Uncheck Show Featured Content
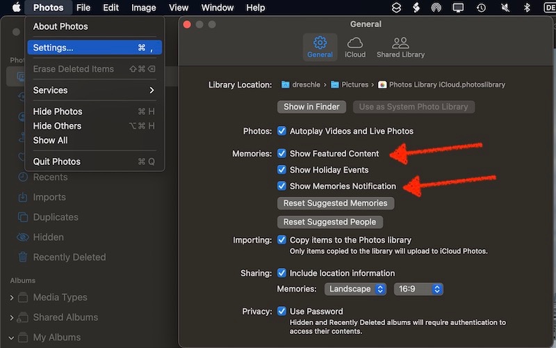The width and height of the screenshot is (556, 348). click(281, 153)
